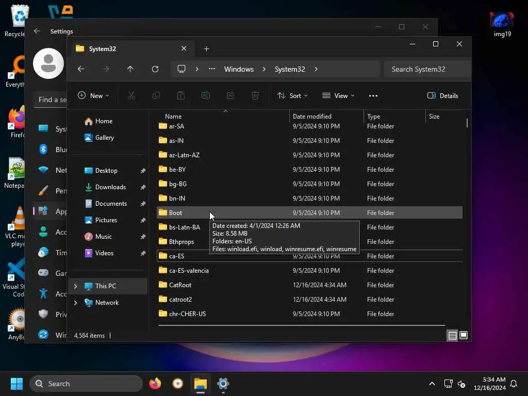Select the CatRoot folder
The height and width of the screenshot is (396, 528).
pyautogui.click(x=309, y=285)
